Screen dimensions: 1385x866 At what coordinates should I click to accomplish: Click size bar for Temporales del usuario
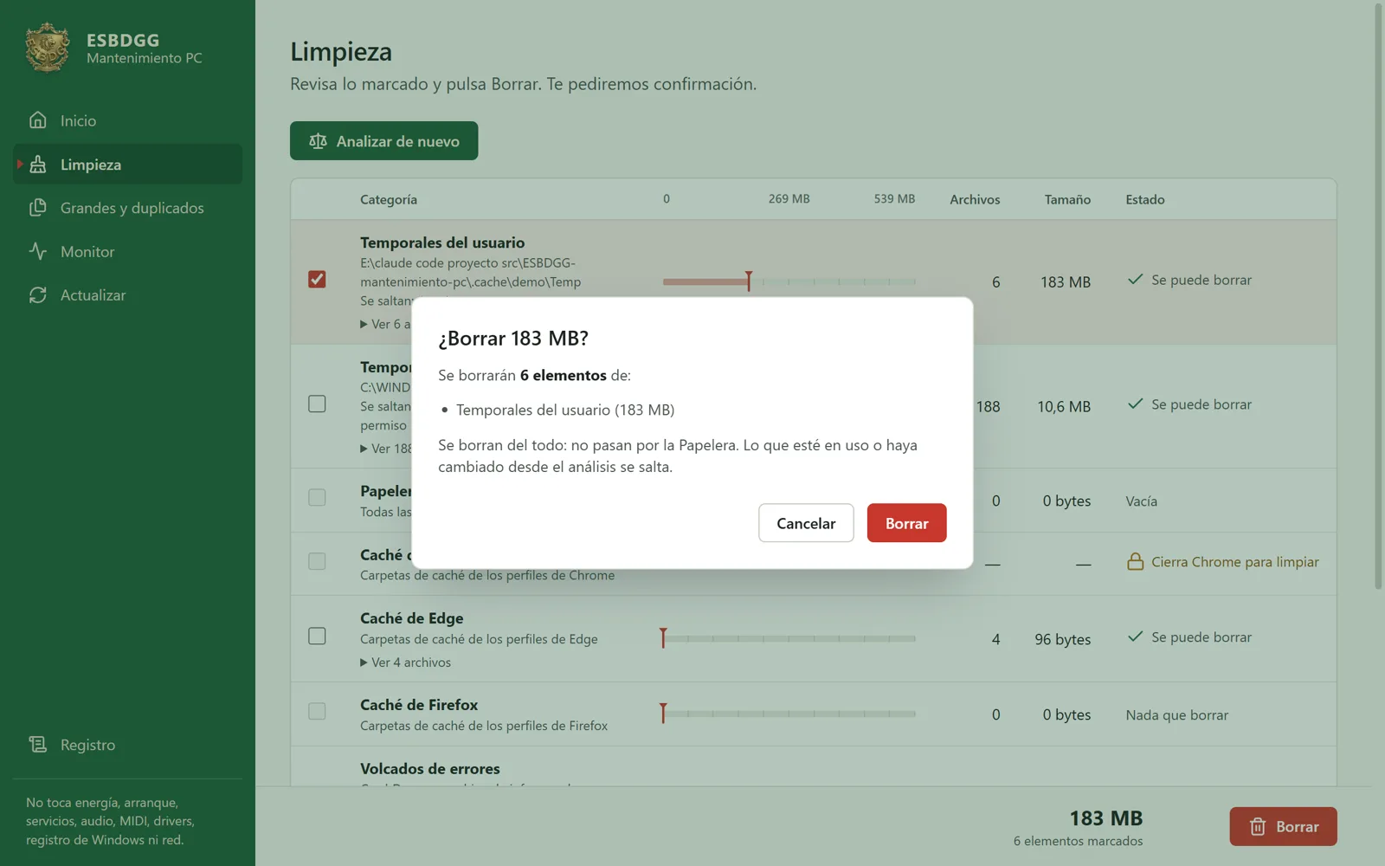(789, 281)
